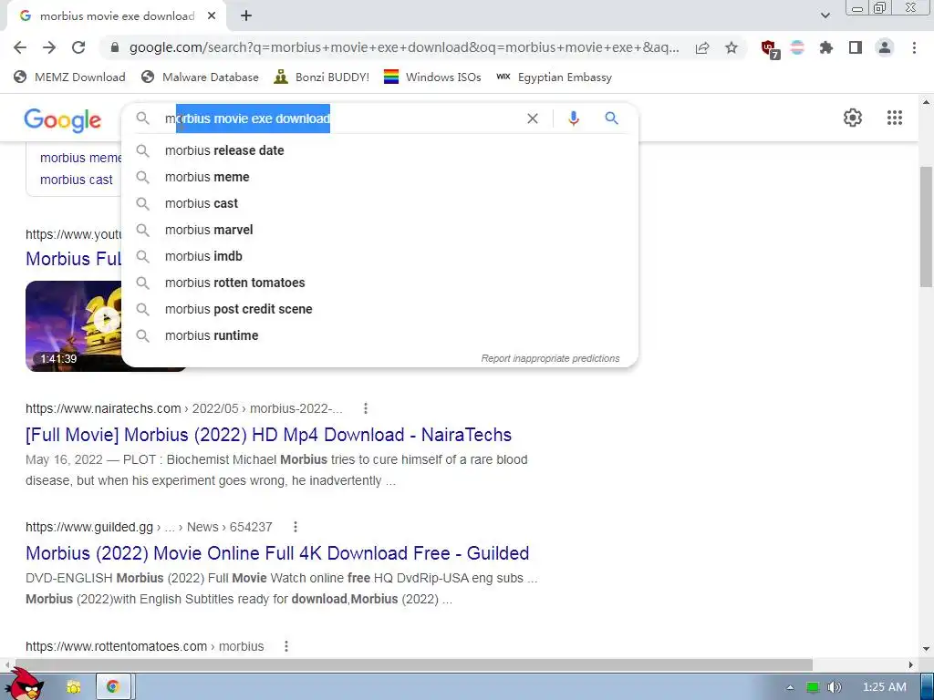Select suggestion morbius runtime
Screen dimensions: 934x700
point(380,335)
